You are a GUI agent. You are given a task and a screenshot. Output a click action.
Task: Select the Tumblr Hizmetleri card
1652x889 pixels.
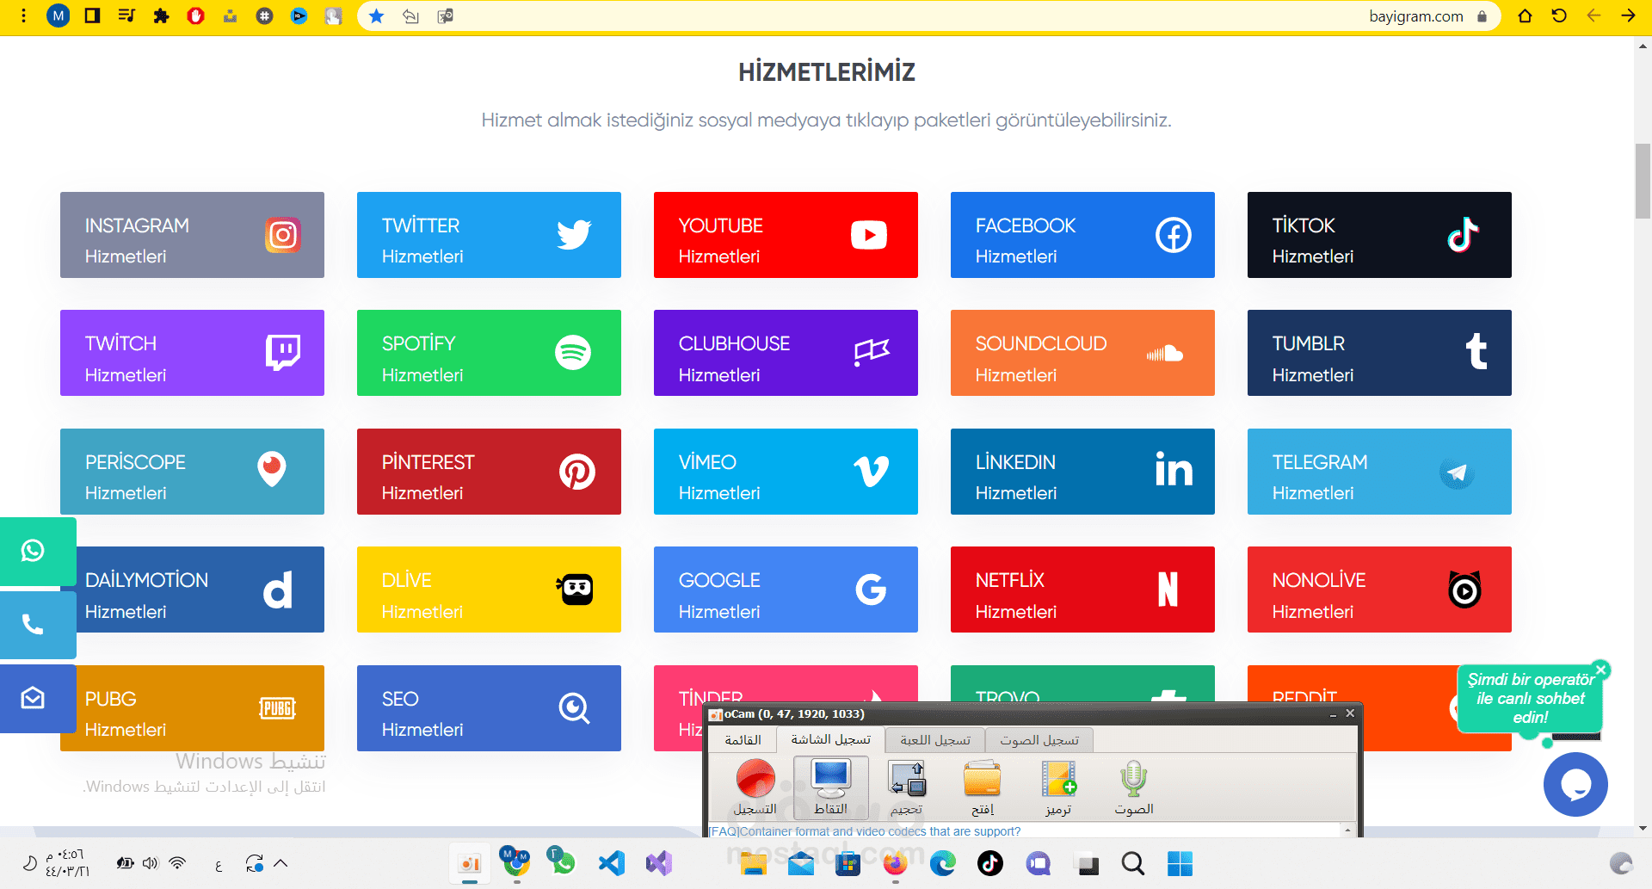pos(1379,353)
